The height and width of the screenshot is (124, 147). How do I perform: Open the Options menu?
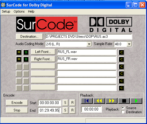pyautogui.click(x=19, y=11)
